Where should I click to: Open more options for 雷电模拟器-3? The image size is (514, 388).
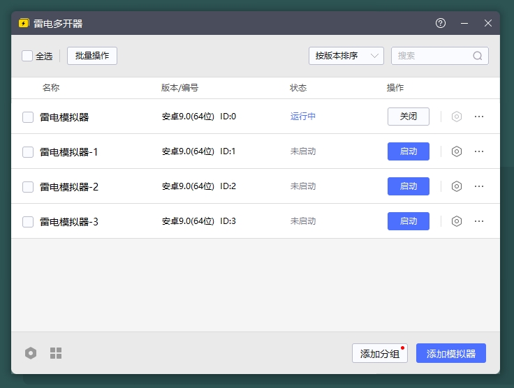(479, 221)
